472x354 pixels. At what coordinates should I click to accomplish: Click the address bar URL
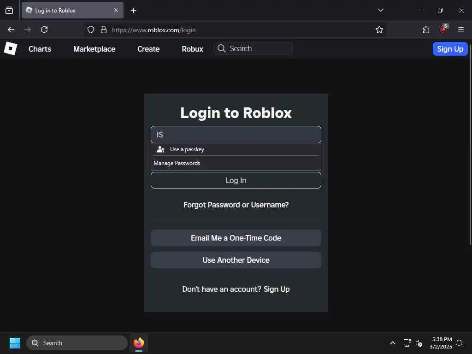pyautogui.click(x=154, y=30)
